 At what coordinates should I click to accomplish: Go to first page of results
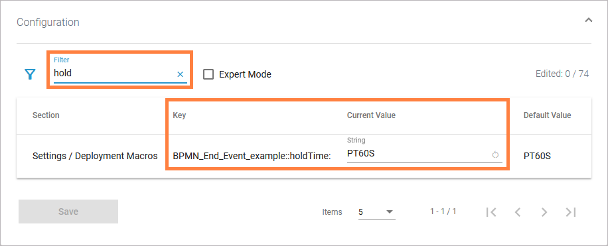tap(491, 212)
